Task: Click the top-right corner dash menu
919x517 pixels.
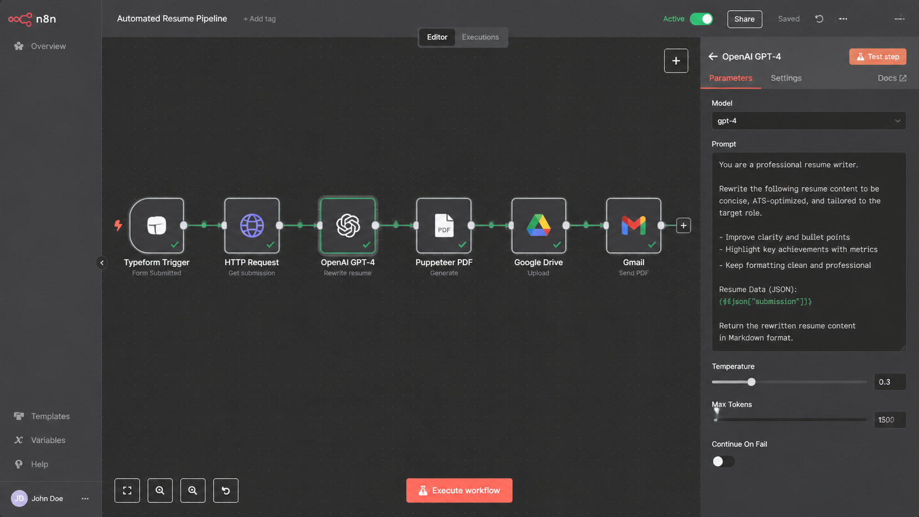Action: pos(900,19)
